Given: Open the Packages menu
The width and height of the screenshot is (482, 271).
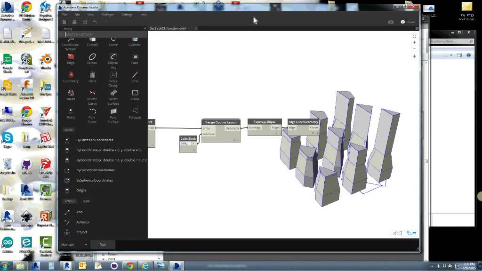Looking at the screenshot, I should [108, 15].
